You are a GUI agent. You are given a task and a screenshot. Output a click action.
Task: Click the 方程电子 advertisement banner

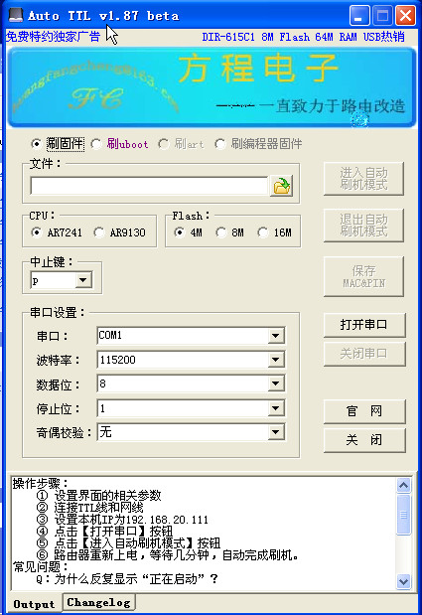coord(211,87)
